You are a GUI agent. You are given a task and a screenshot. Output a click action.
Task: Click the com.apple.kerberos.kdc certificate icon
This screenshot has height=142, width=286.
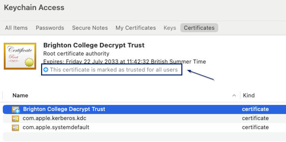(x=15, y=119)
